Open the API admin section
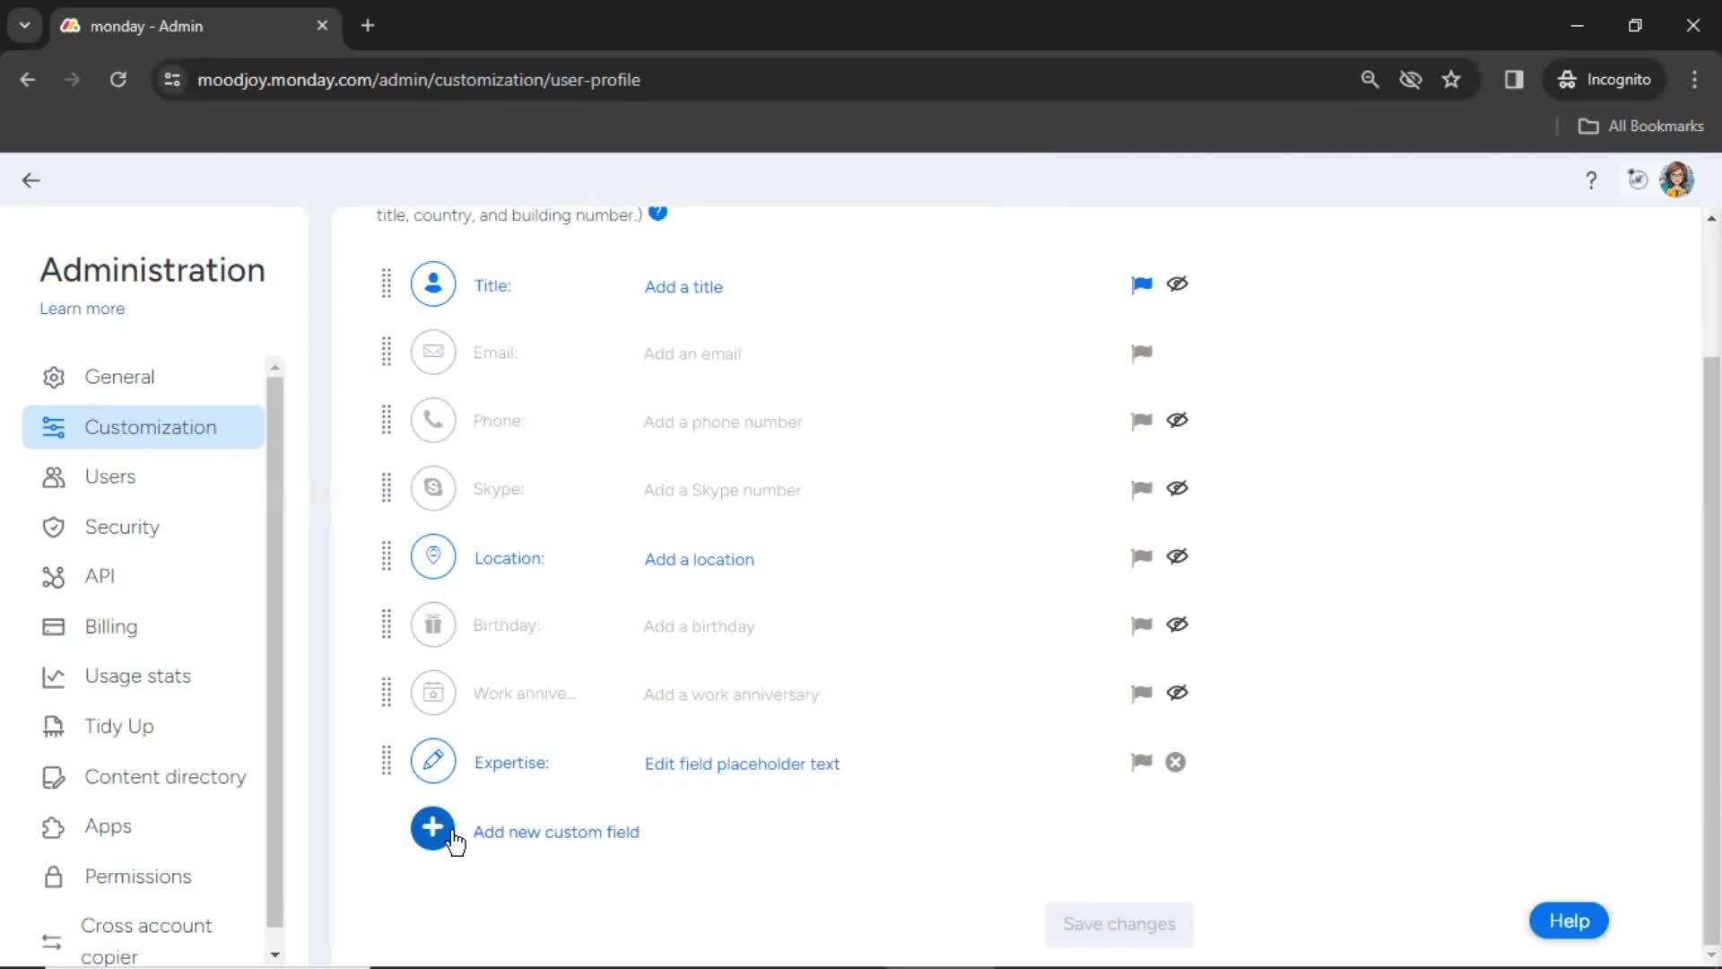The width and height of the screenshot is (1722, 969). click(143, 576)
